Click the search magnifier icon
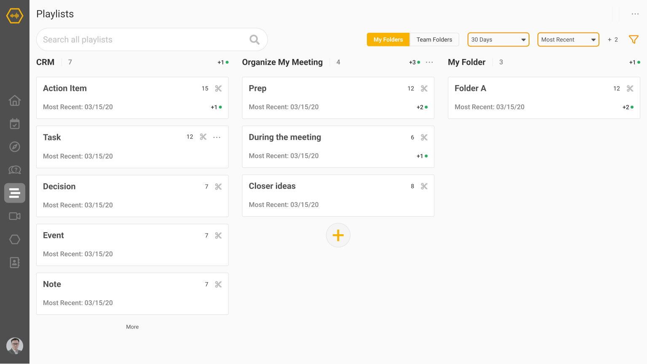Image resolution: width=647 pixels, height=364 pixels. pyautogui.click(x=254, y=40)
